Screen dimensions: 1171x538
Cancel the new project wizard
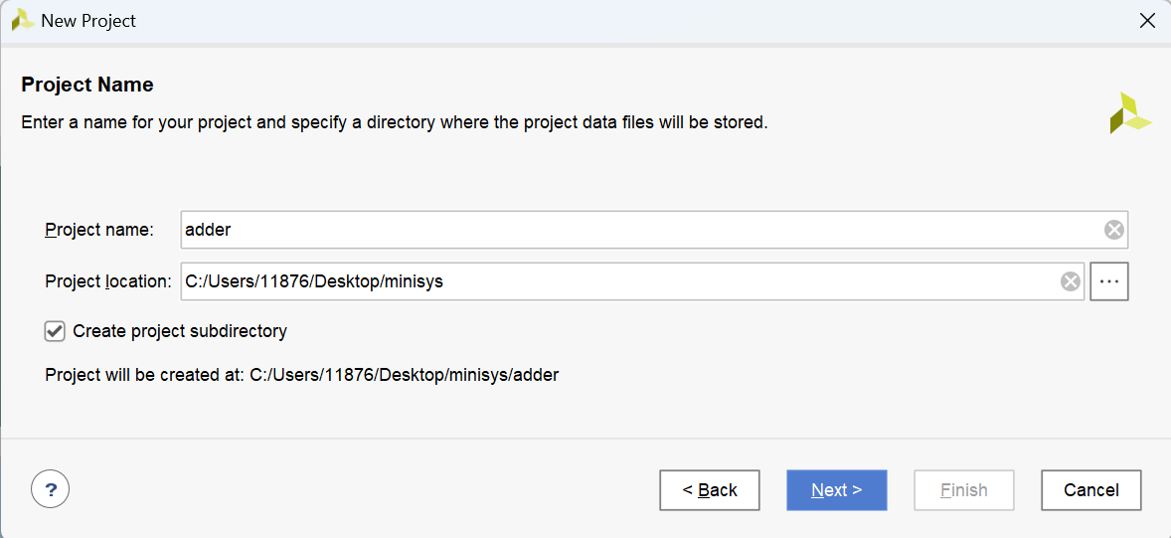point(1090,490)
